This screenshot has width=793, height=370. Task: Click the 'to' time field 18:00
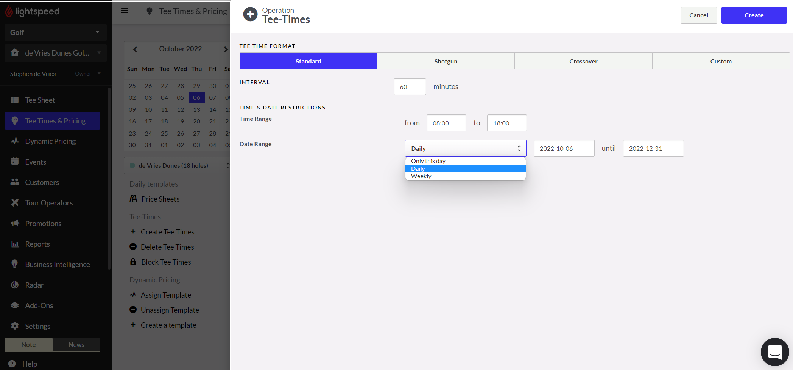pos(507,123)
